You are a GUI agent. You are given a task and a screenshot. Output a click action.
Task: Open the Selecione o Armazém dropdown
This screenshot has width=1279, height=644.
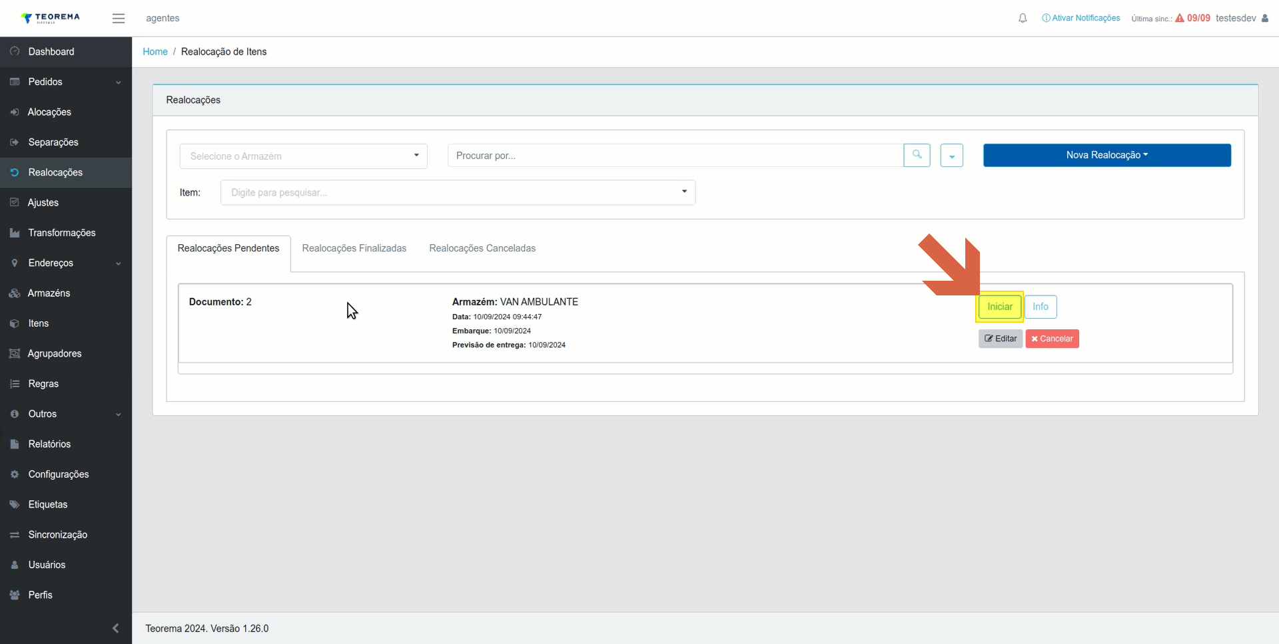click(x=303, y=156)
